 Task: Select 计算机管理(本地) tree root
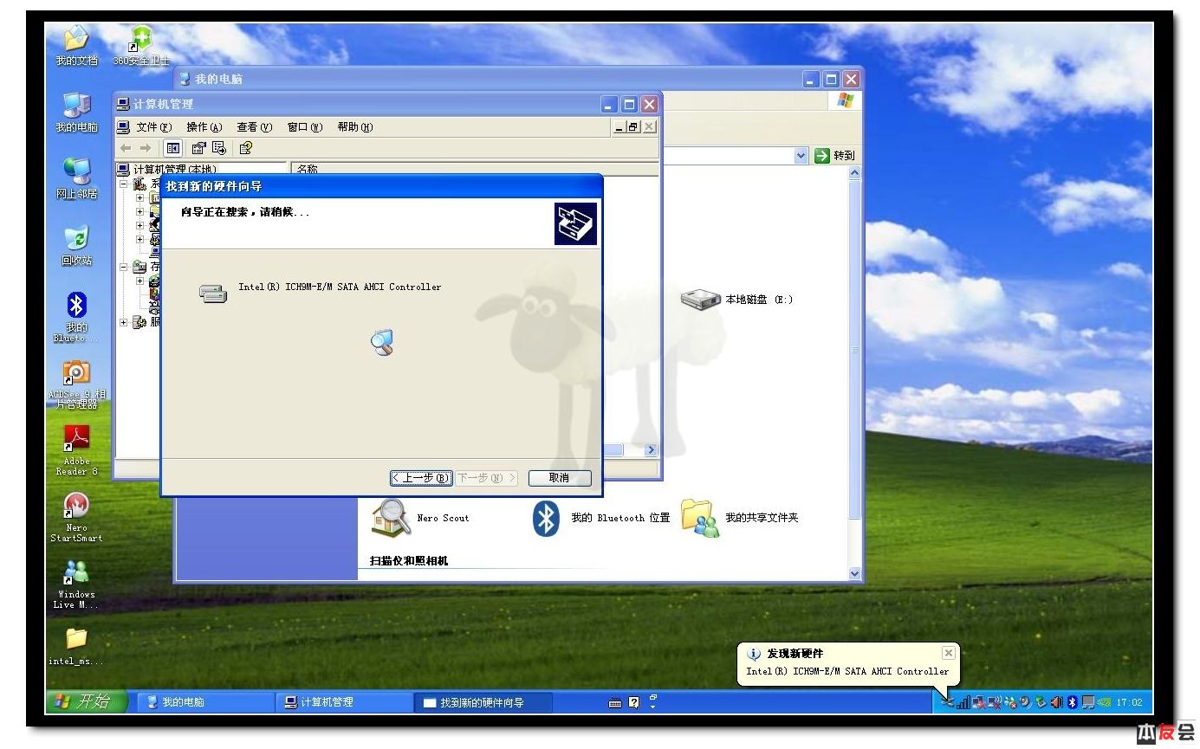[x=167, y=169]
